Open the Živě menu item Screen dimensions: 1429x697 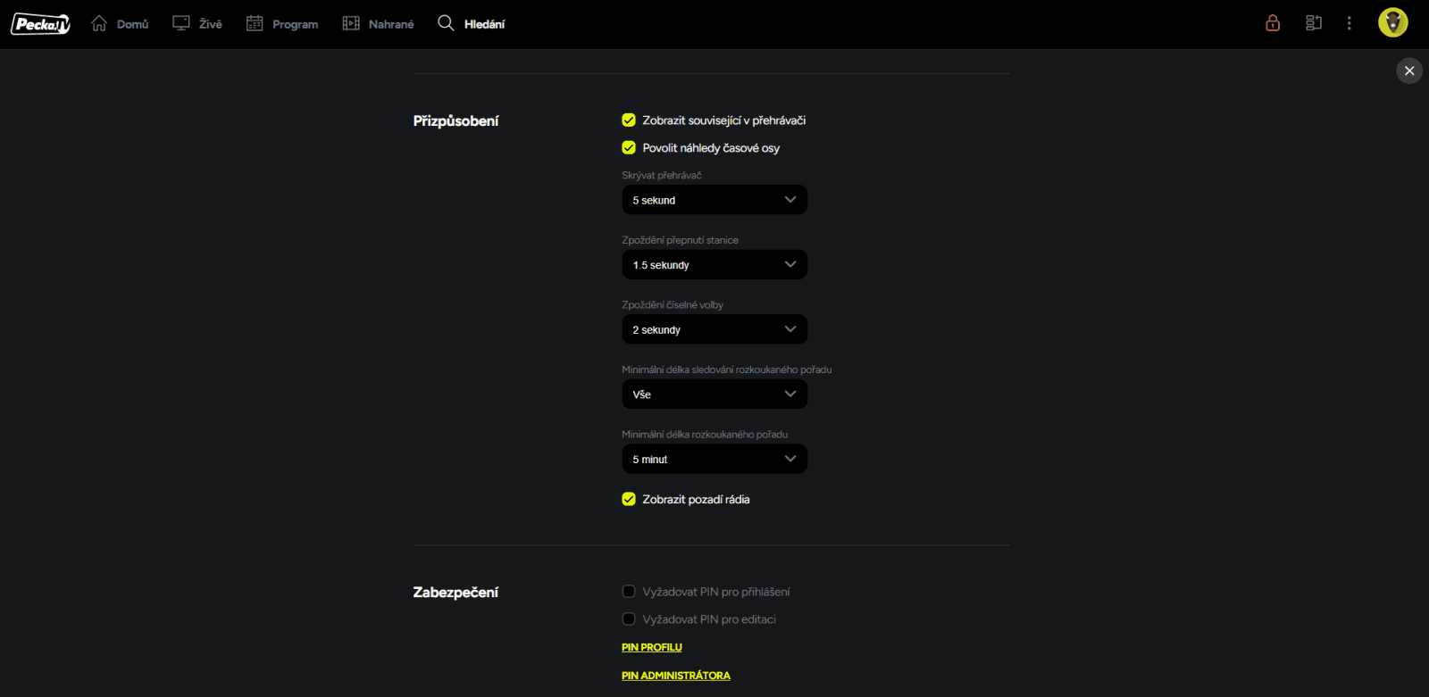211,24
